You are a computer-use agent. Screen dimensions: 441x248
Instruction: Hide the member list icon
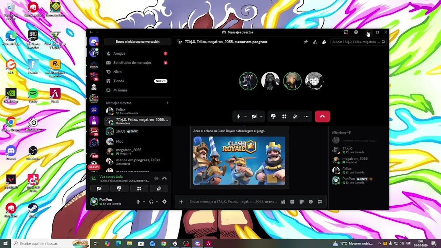[324, 42]
